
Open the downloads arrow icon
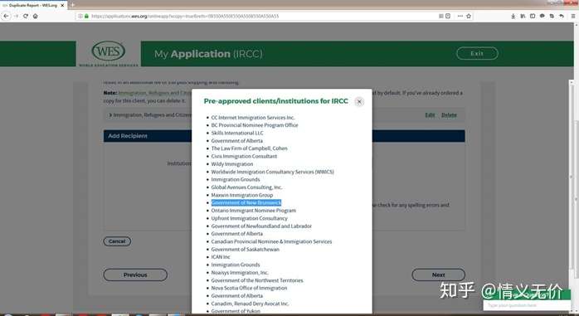click(x=513, y=16)
